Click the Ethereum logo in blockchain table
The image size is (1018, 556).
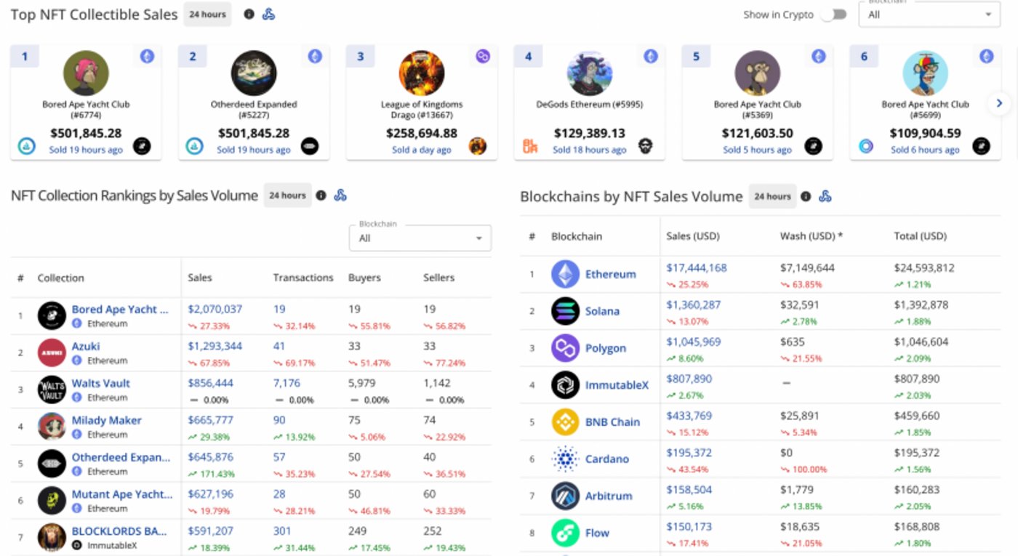pos(565,274)
